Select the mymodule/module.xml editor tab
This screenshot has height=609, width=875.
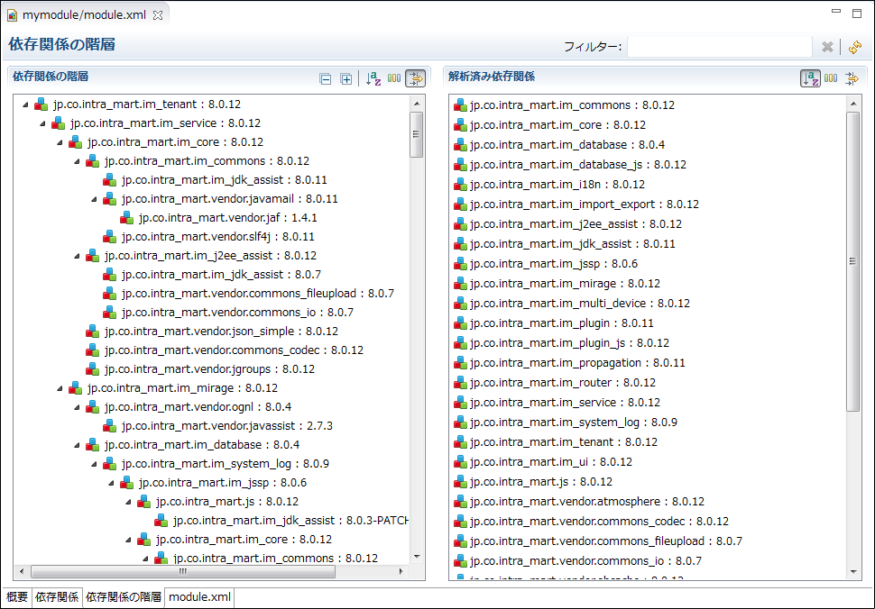pyautogui.click(x=84, y=15)
